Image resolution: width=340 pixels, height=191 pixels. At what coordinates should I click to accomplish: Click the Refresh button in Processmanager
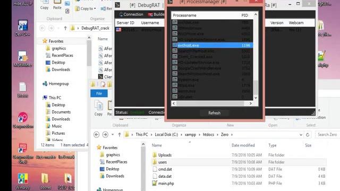pos(214,113)
